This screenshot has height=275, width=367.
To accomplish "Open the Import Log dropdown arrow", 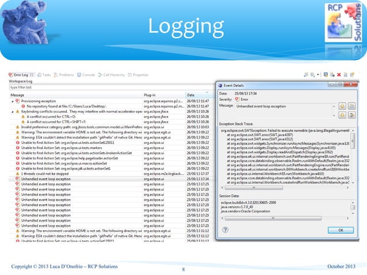I will pyautogui.click(x=318, y=75).
